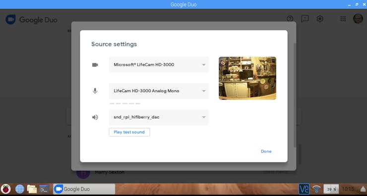Click the microphone level indicator bar
The image size is (367, 196).
tap(125, 103)
